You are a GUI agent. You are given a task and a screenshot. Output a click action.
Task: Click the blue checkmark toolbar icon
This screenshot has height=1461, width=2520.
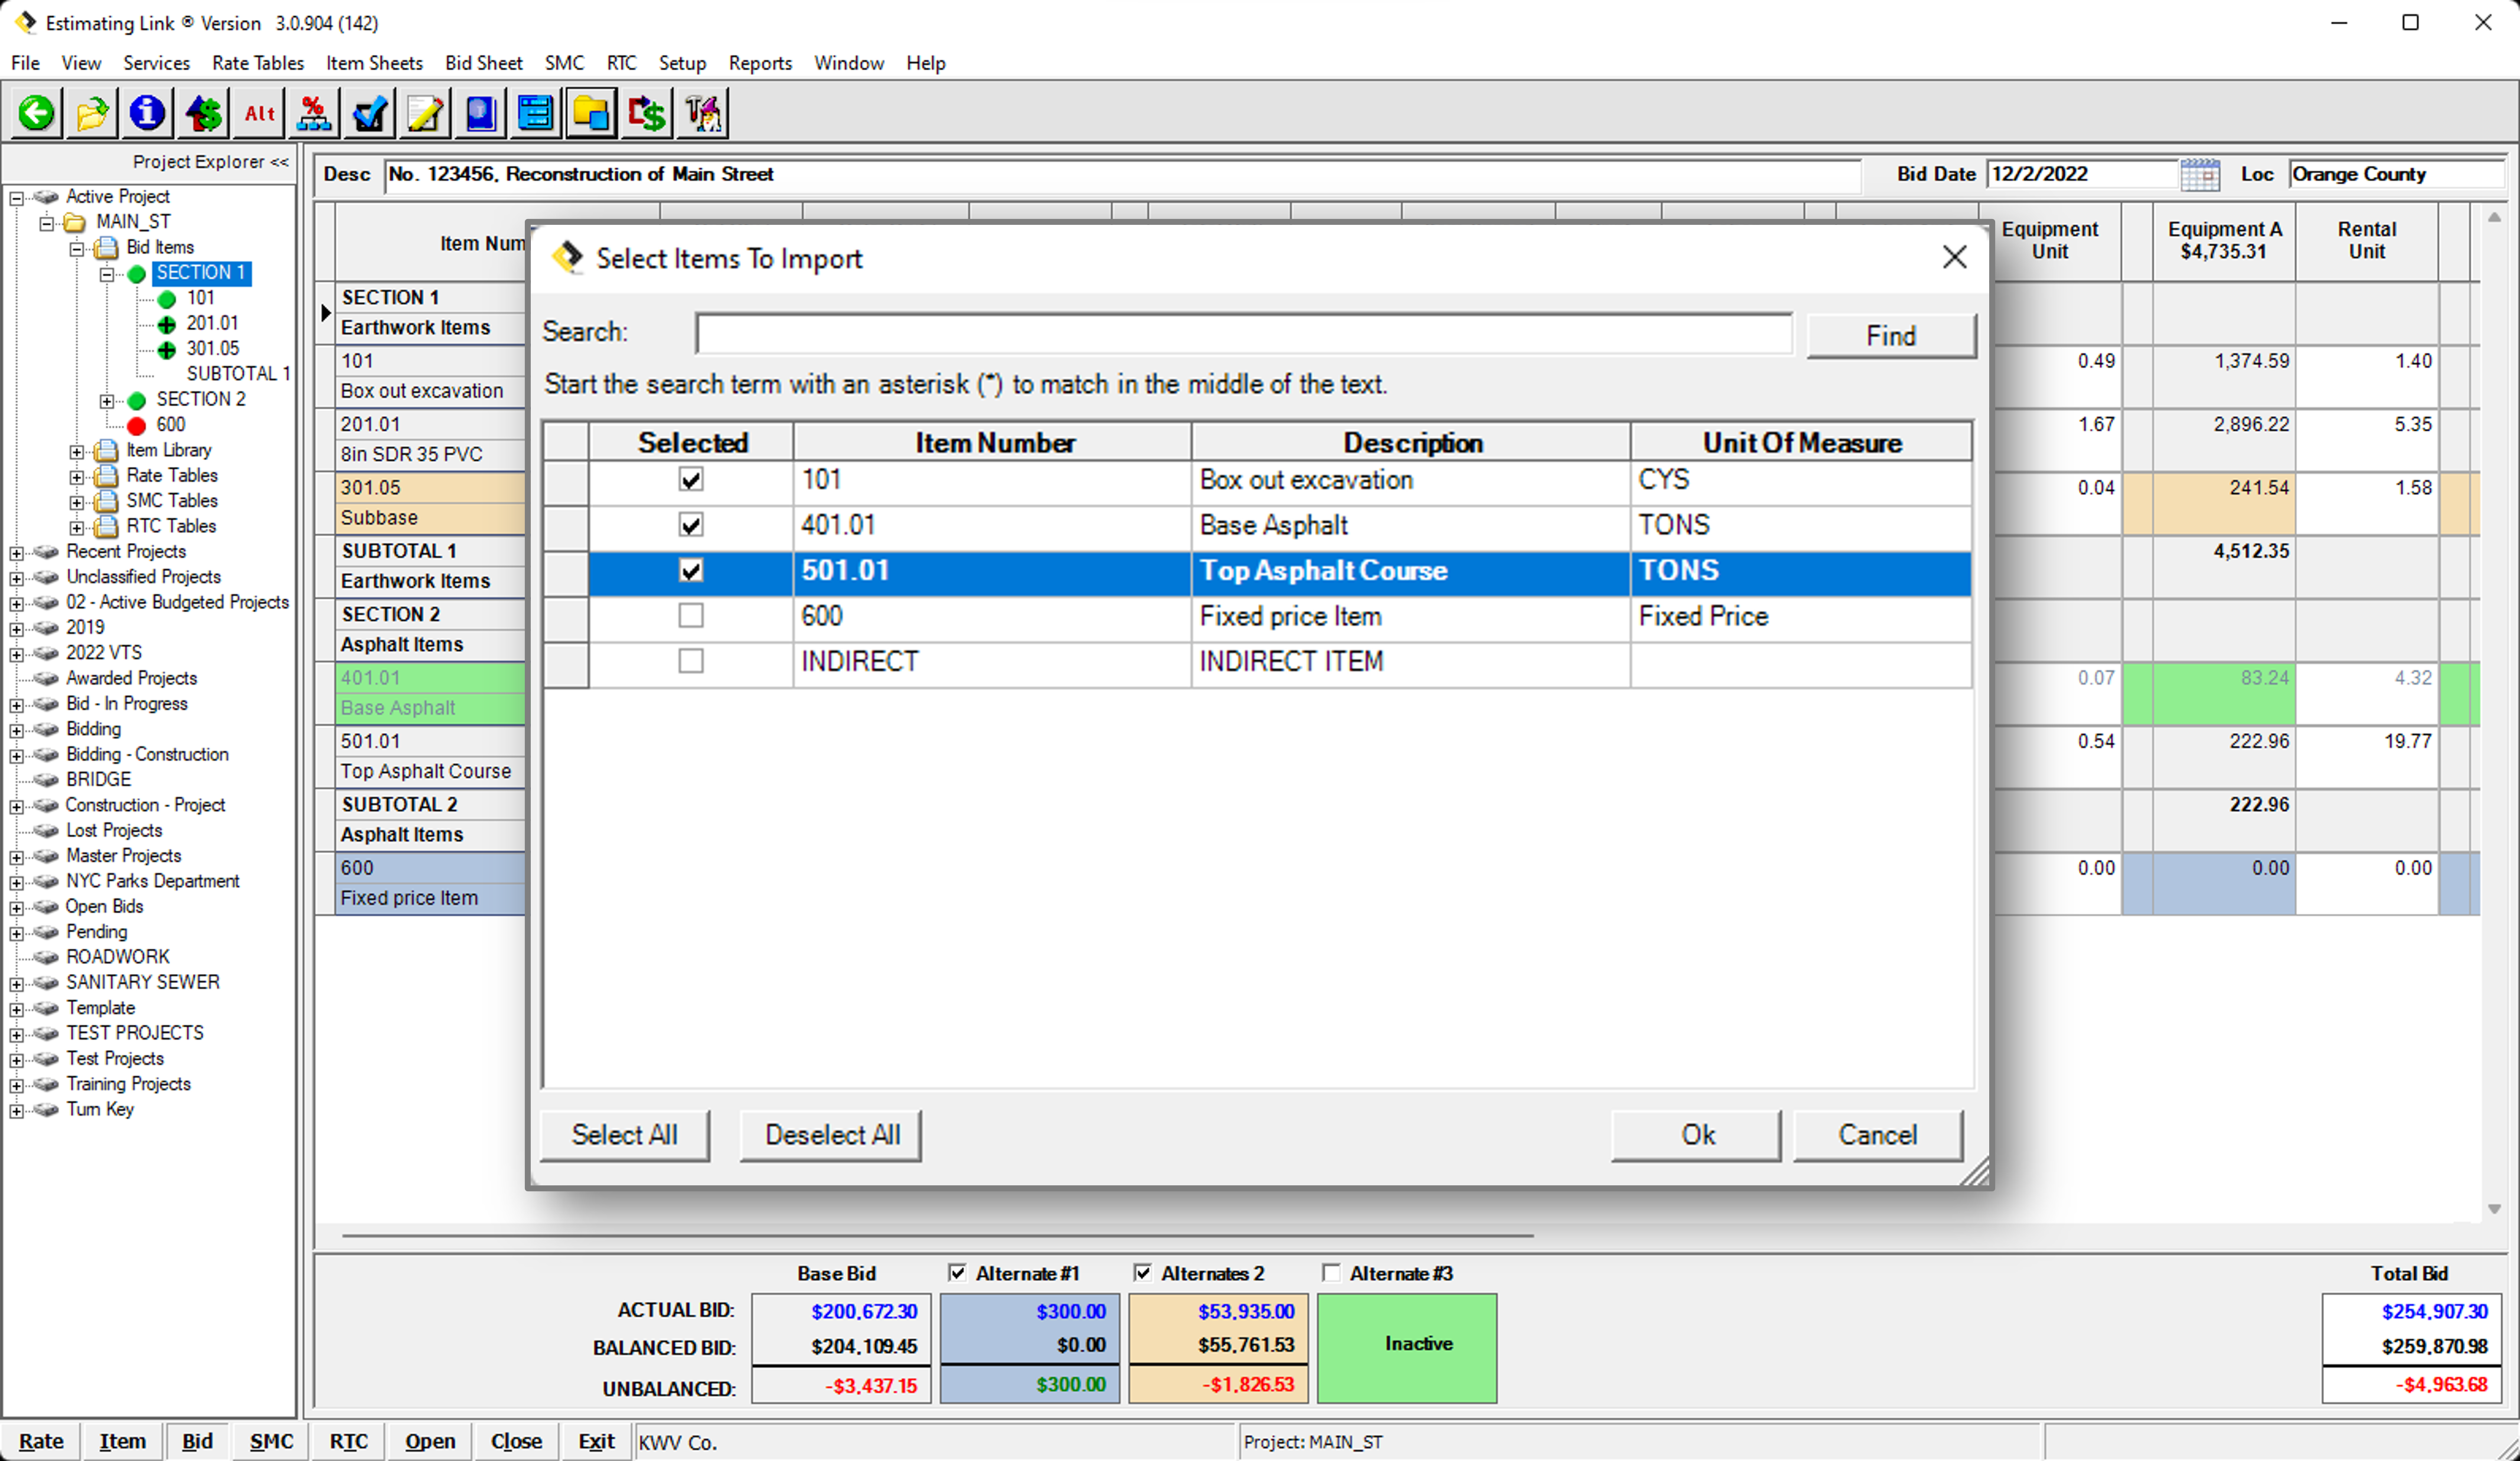tap(368, 112)
